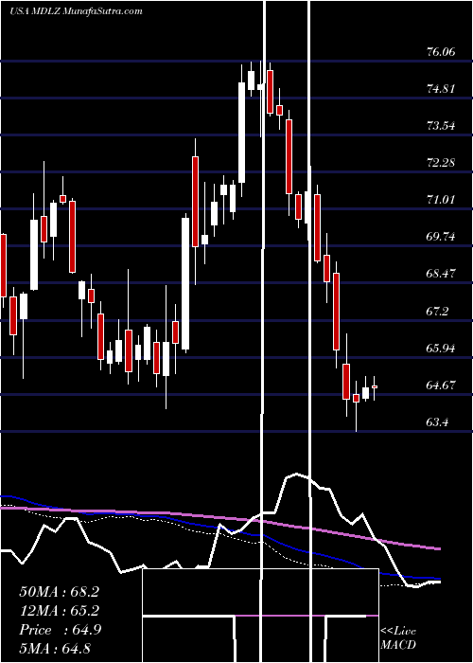Click the <<Live MACD label
This screenshot has width=473, height=663.
coord(398,638)
